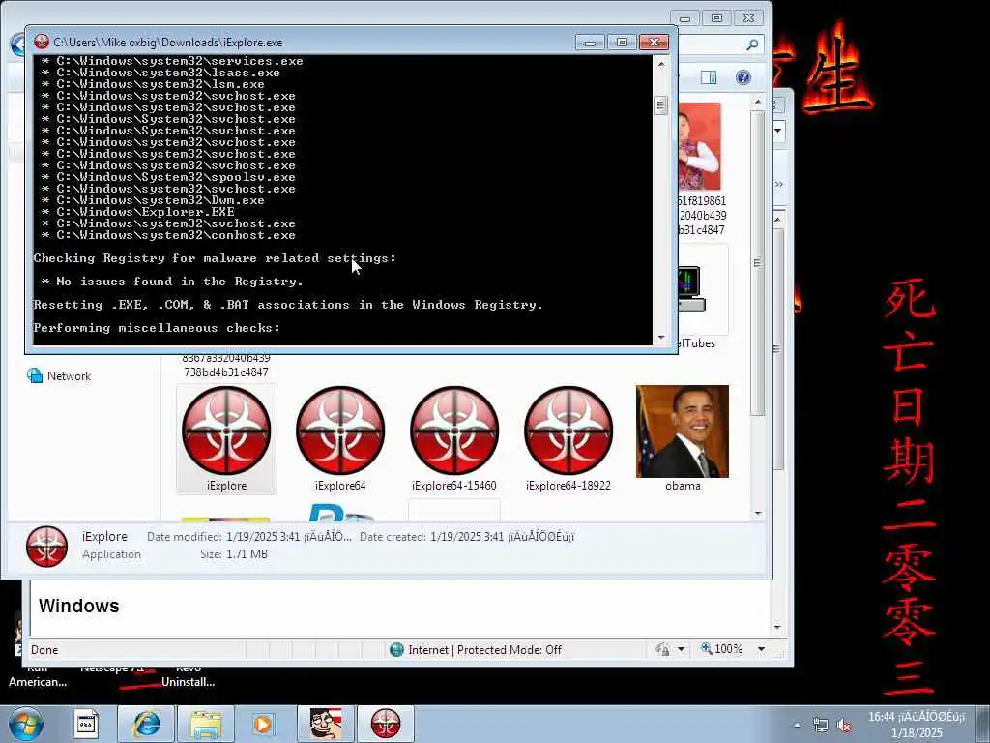Open Internet Explorer from the taskbar
The height and width of the screenshot is (743, 990).
click(x=146, y=724)
